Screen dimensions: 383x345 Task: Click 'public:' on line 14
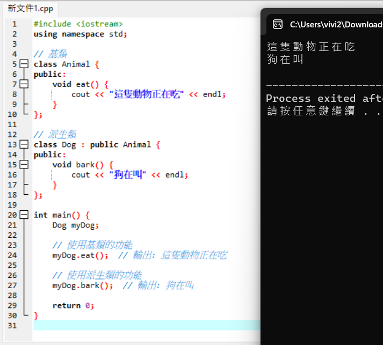pyautogui.click(x=49, y=155)
